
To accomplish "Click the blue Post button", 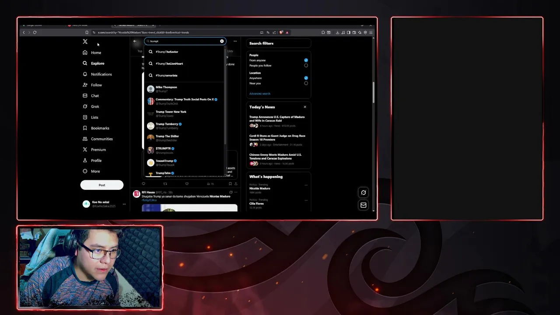I will (x=101, y=185).
